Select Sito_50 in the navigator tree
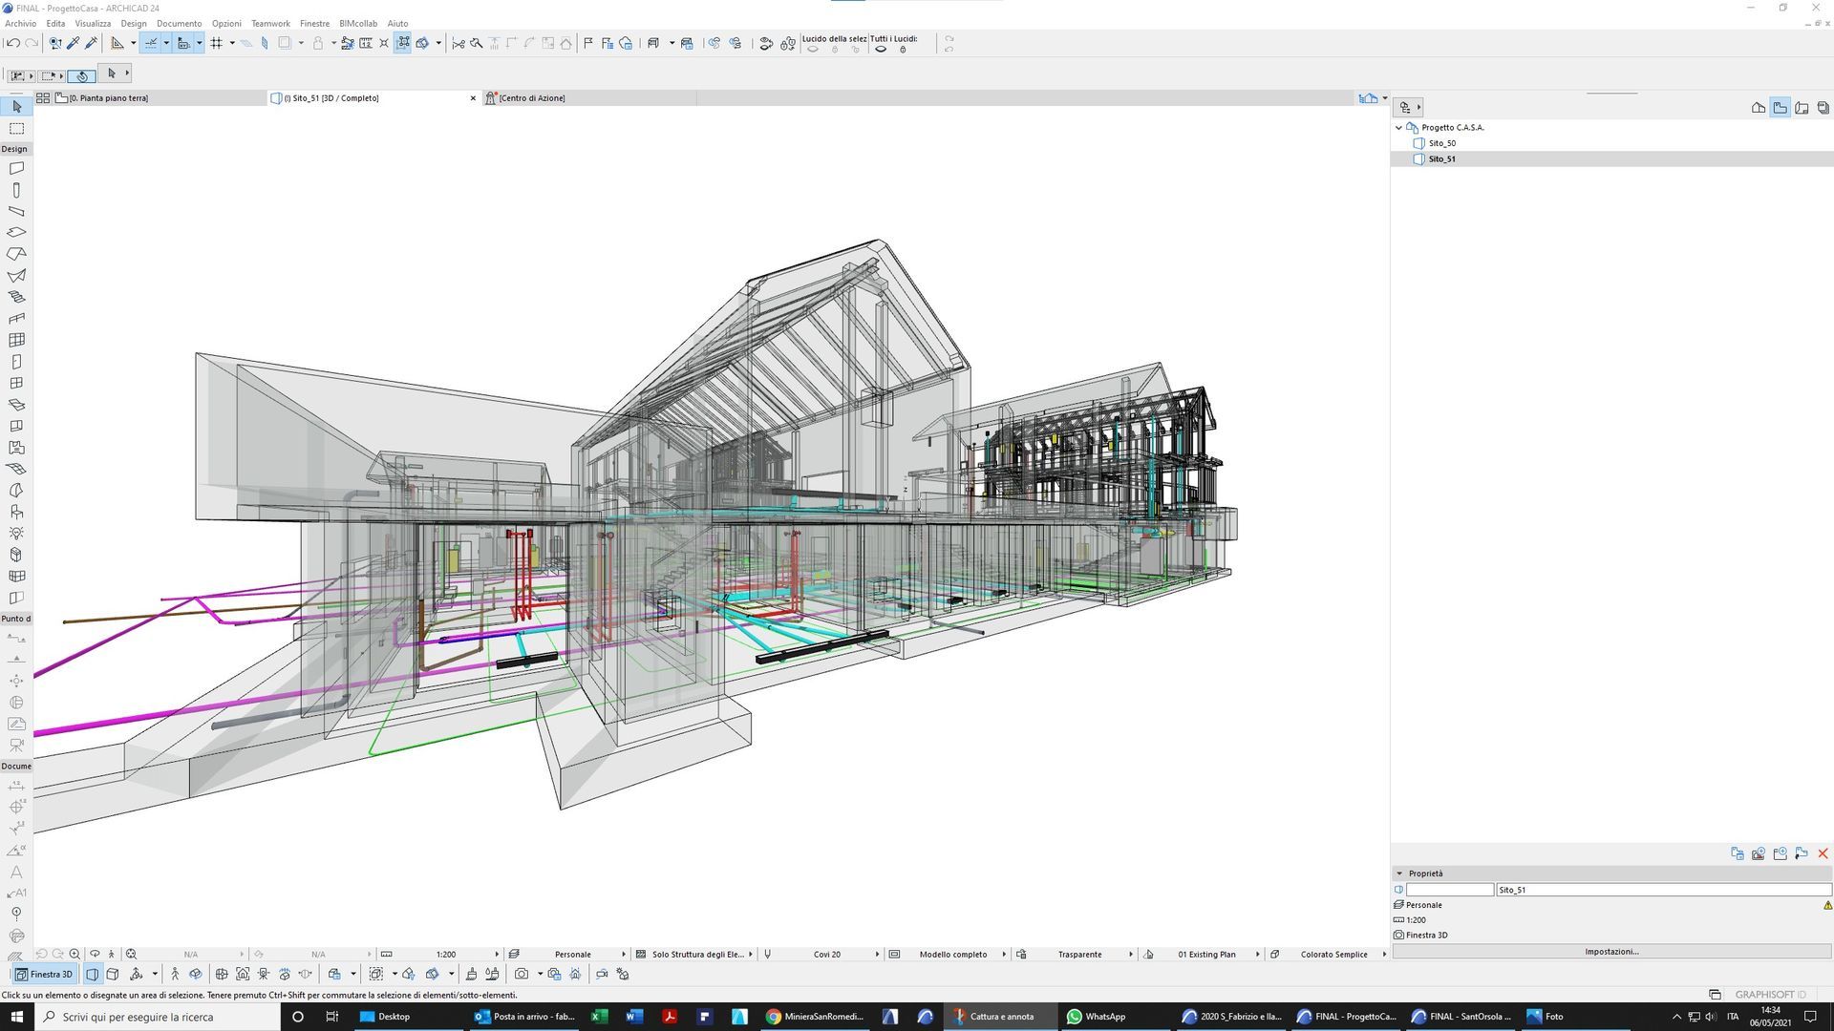The height and width of the screenshot is (1031, 1834). (x=1441, y=143)
